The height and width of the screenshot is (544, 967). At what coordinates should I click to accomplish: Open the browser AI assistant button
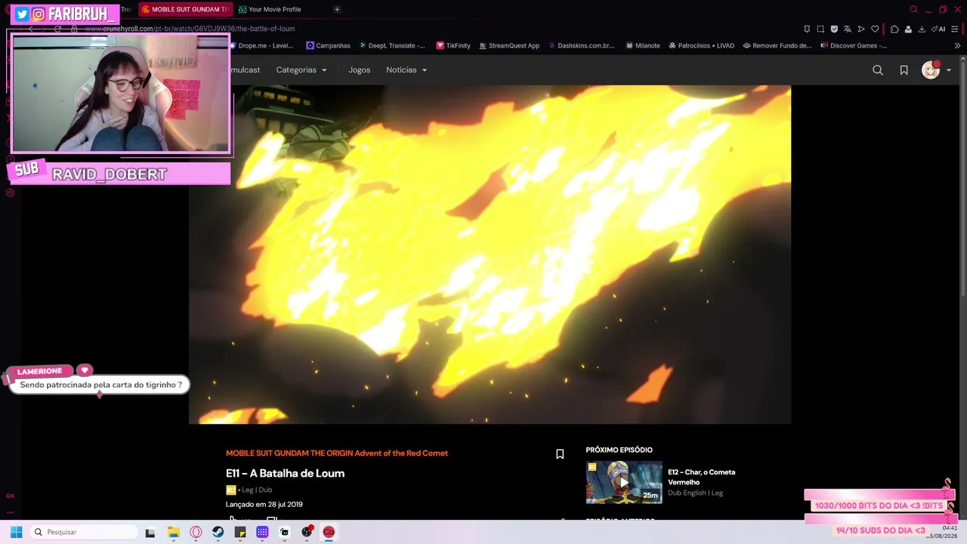(939, 29)
